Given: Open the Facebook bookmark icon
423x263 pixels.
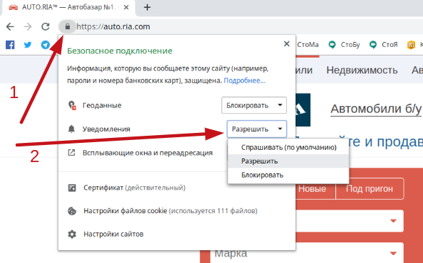Looking at the screenshot, I should pos(10,45).
